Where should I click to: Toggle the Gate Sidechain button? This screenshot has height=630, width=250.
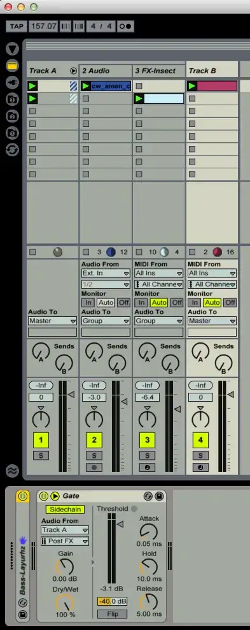[65, 509]
